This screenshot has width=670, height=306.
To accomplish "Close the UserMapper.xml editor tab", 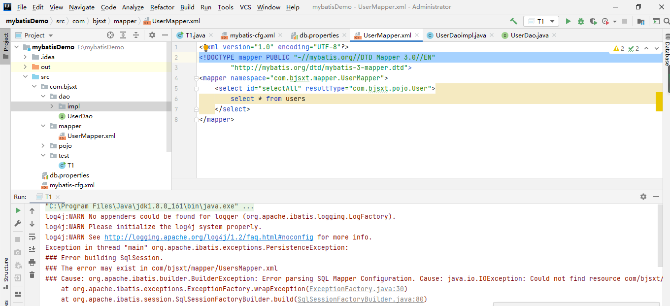I will tap(417, 35).
